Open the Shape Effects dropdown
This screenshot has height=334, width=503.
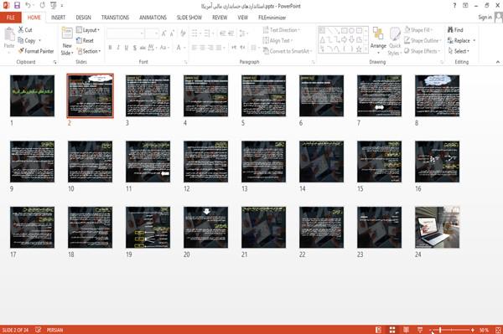tap(423, 51)
